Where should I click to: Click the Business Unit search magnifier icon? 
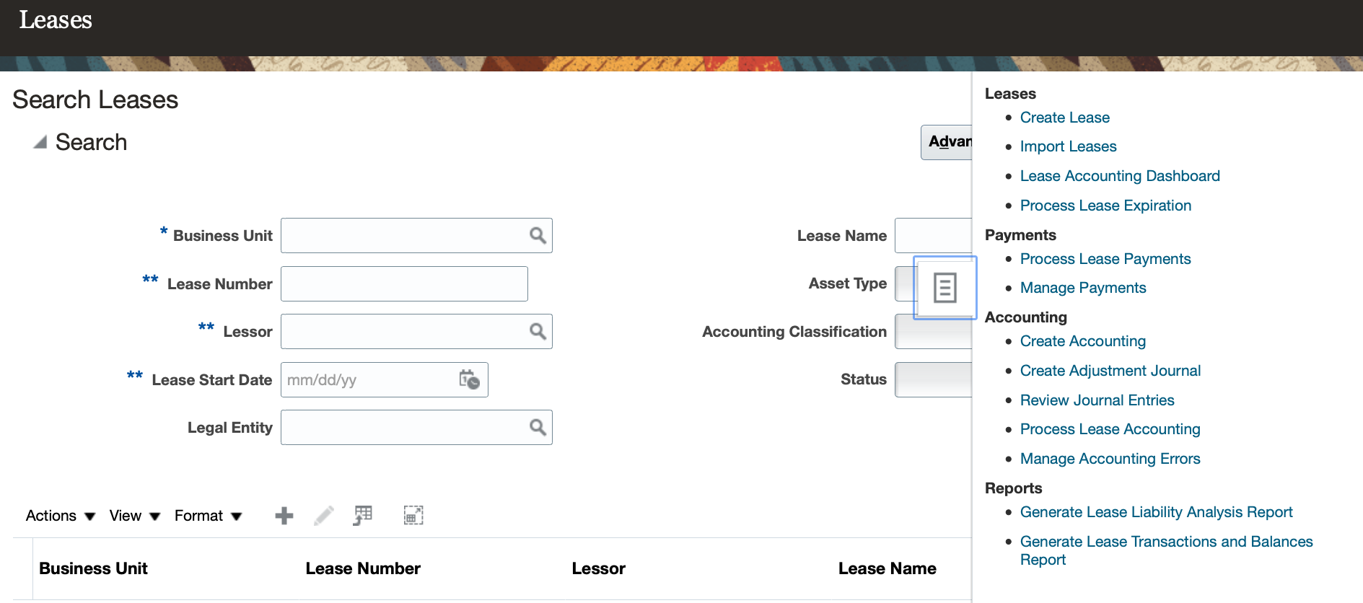pyautogui.click(x=538, y=236)
